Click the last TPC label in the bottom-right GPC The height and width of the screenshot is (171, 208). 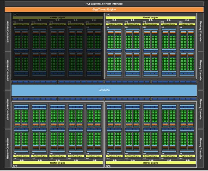(181, 158)
